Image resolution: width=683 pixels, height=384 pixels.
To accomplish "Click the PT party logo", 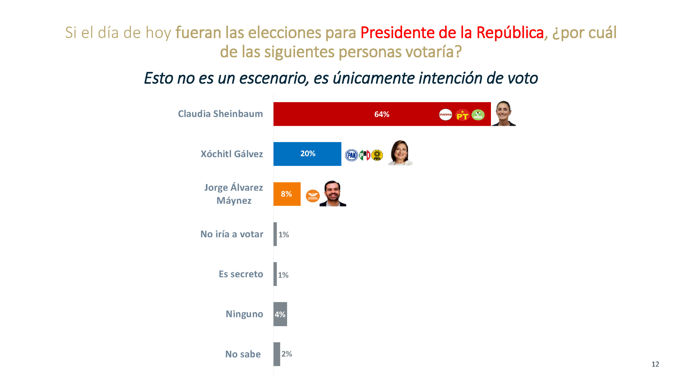I will pos(462,115).
